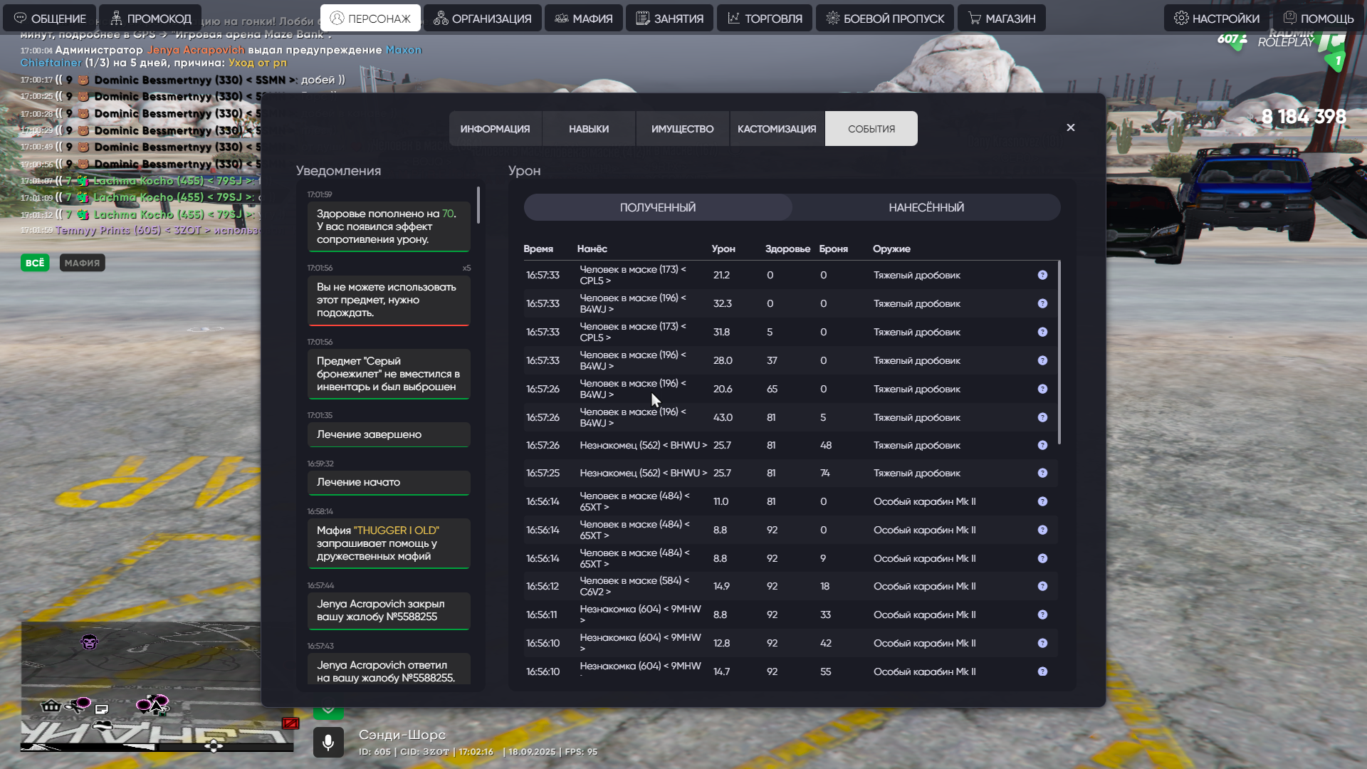Open the БОЕВОЙ ПРОПУСК menu

884,19
